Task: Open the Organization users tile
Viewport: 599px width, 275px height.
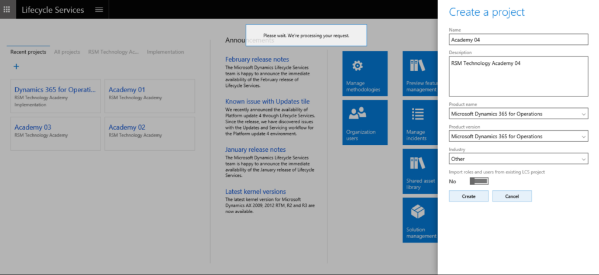Action: [x=365, y=123]
